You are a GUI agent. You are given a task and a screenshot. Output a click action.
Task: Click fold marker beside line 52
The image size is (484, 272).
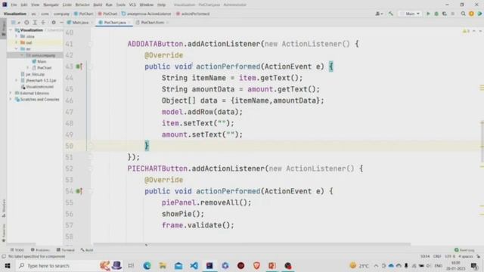(x=90, y=168)
